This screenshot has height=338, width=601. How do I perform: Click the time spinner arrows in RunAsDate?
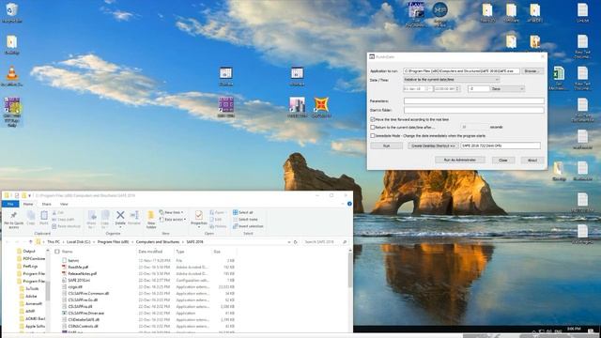(x=458, y=89)
